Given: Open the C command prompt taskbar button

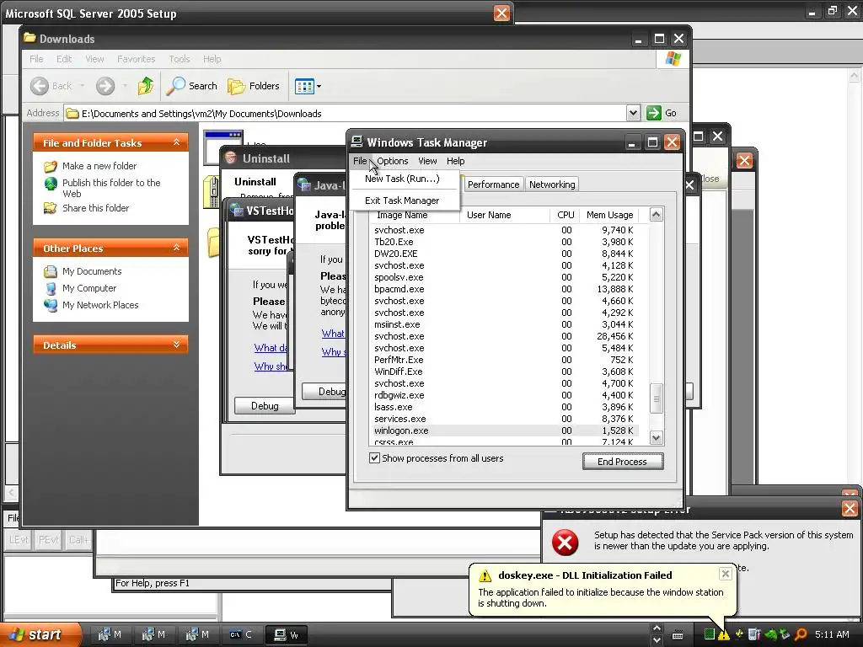Looking at the screenshot, I should coord(240,634).
